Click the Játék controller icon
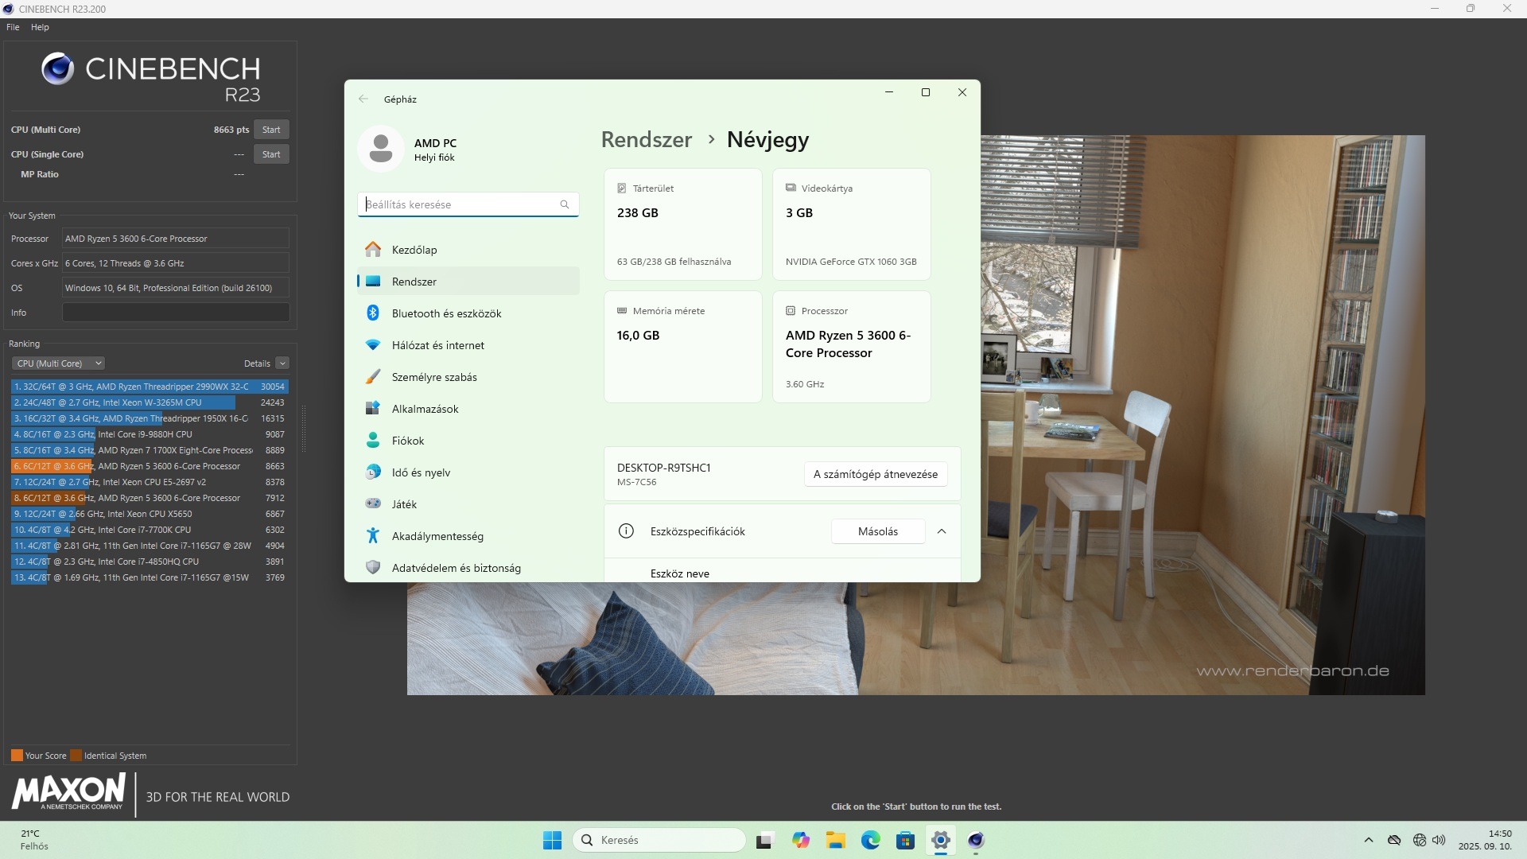 coord(373,504)
